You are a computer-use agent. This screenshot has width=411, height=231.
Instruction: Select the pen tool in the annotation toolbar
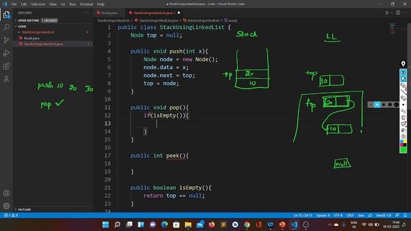403,85
